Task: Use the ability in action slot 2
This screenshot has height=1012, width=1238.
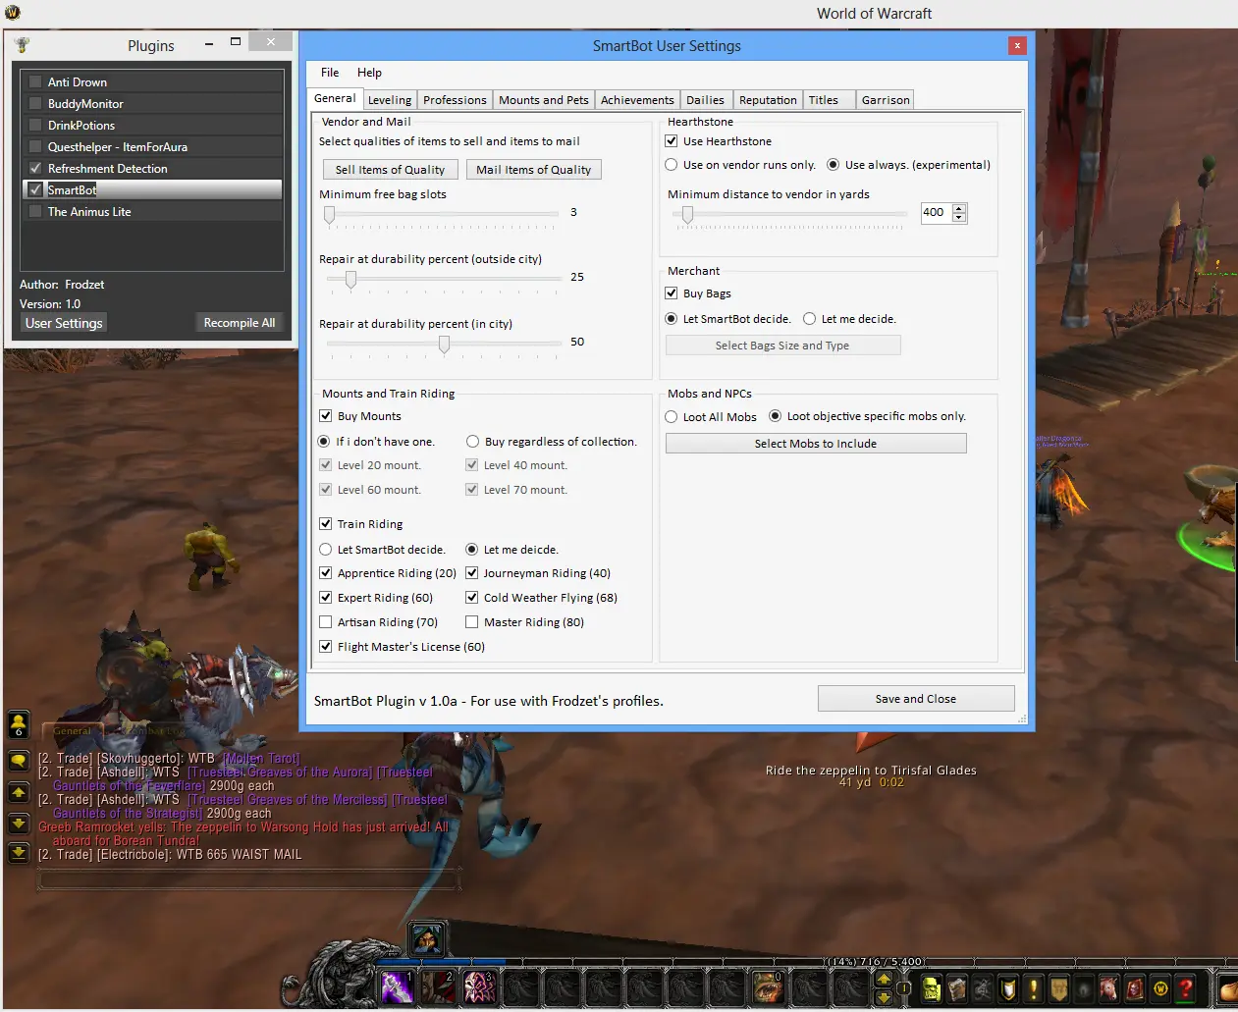Action: (x=438, y=986)
